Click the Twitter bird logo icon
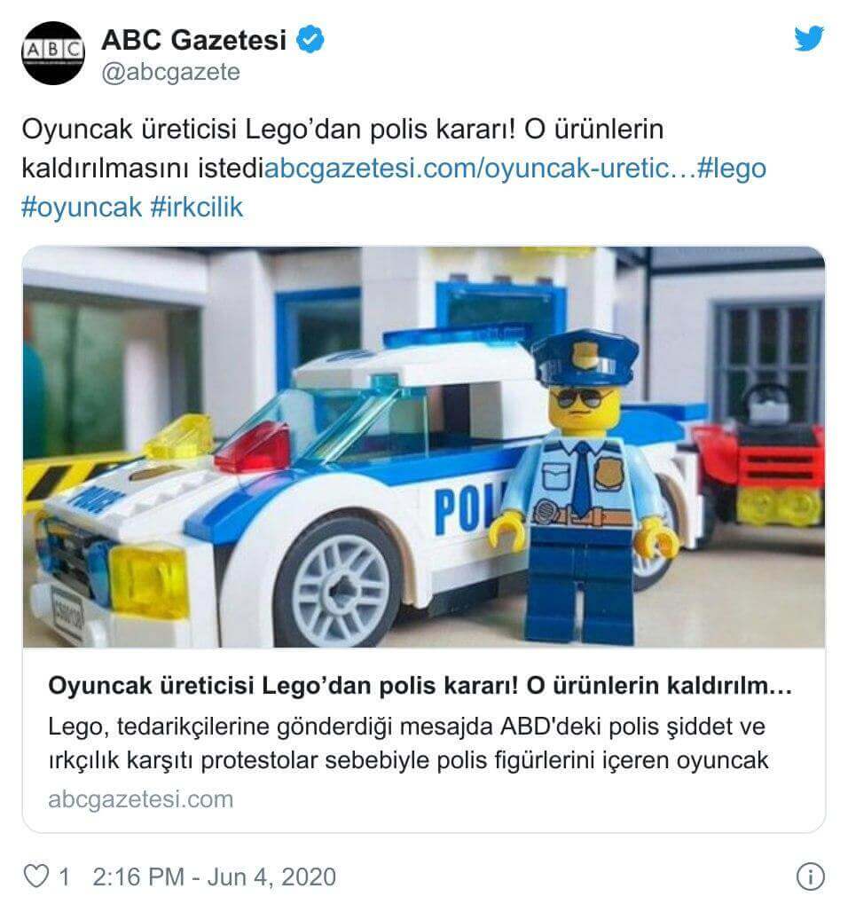The height and width of the screenshot is (912, 848). tap(809, 39)
